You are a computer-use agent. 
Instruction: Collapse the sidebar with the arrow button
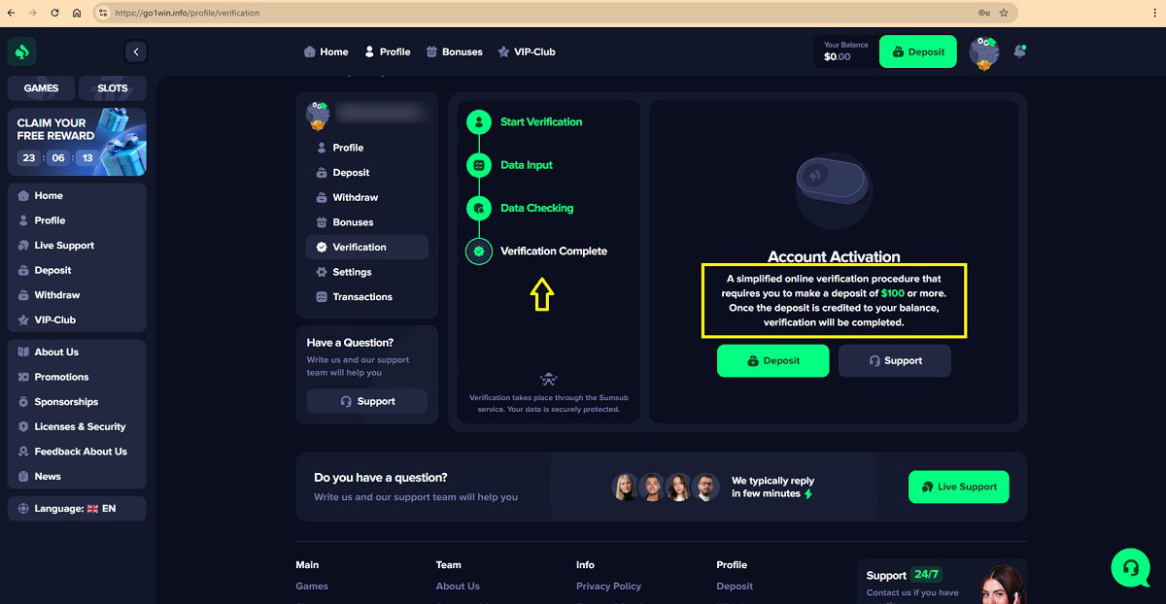[x=136, y=52]
